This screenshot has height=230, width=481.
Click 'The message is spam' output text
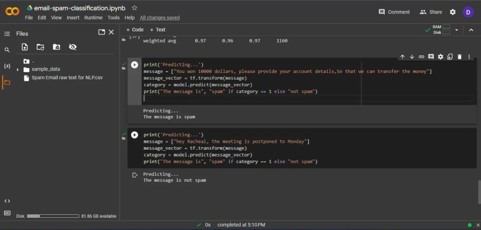(169, 117)
